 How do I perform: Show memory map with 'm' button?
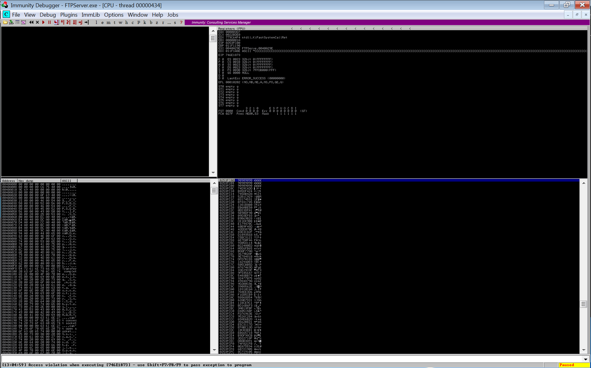pyautogui.click(x=108, y=22)
